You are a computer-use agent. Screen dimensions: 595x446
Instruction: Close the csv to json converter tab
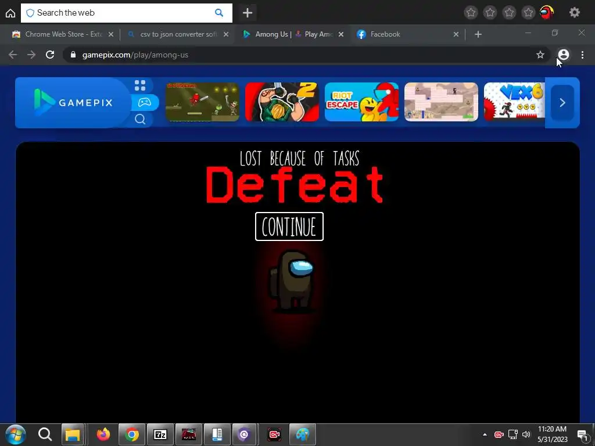click(x=226, y=34)
